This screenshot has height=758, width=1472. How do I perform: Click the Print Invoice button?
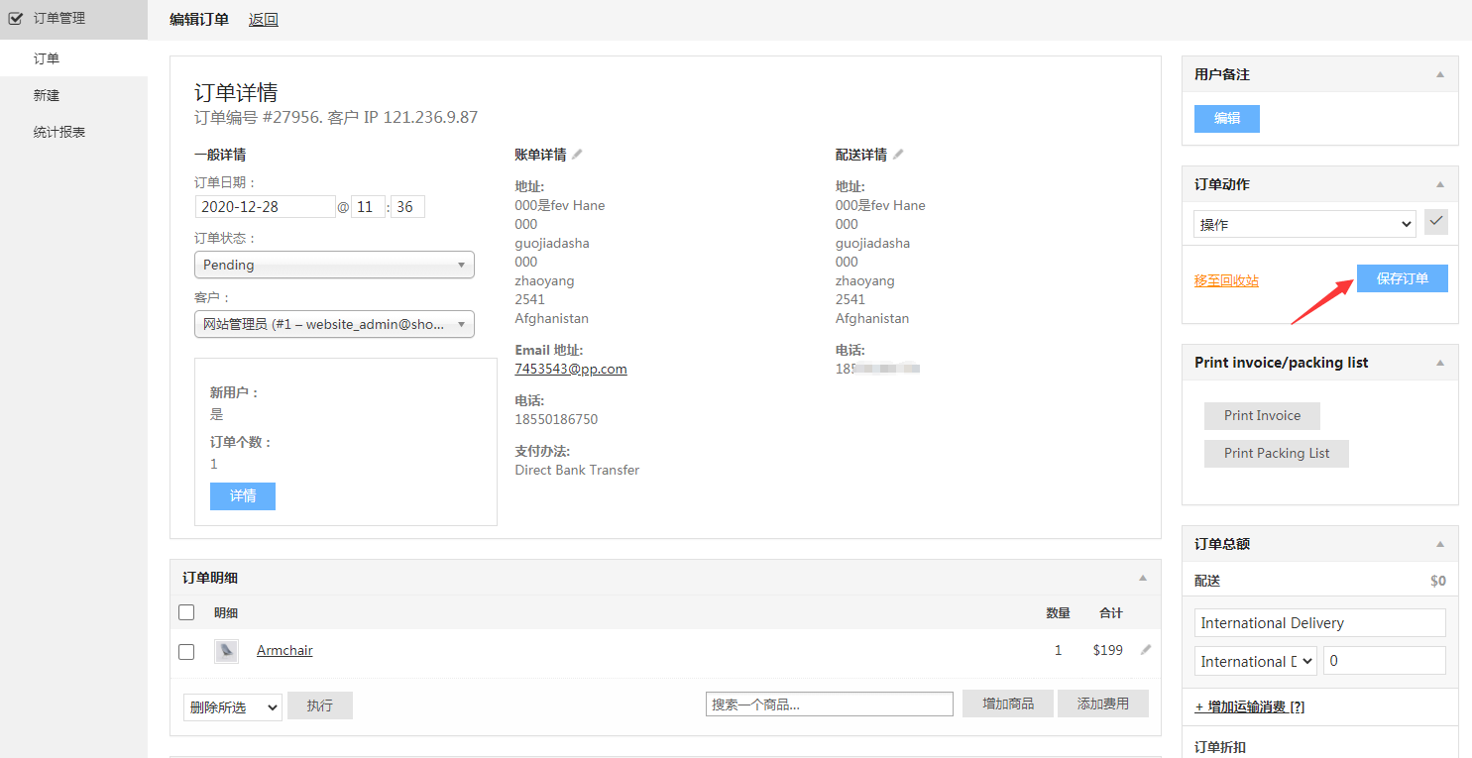tap(1262, 415)
